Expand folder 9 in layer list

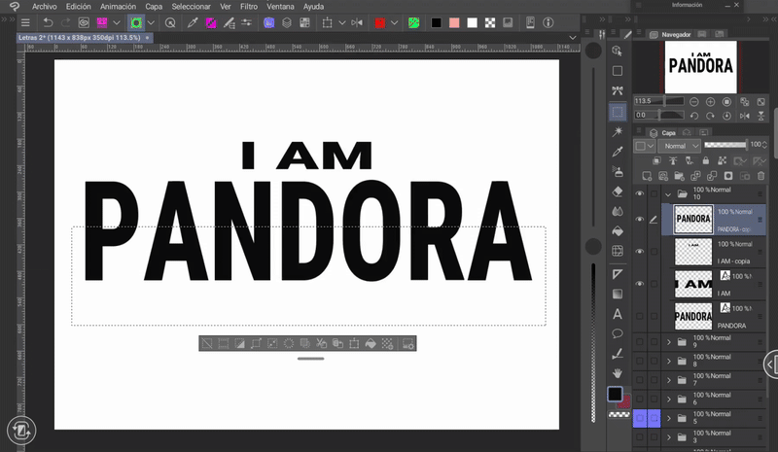669,342
